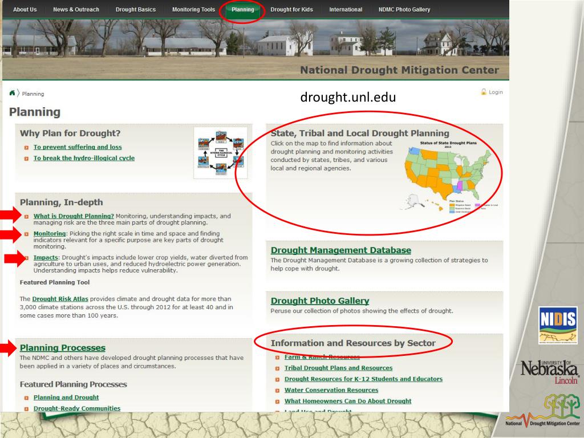Click the bullet icon beside Water Conservation Resources
This screenshot has width=584, height=438.
pyautogui.click(x=277, y=391)
